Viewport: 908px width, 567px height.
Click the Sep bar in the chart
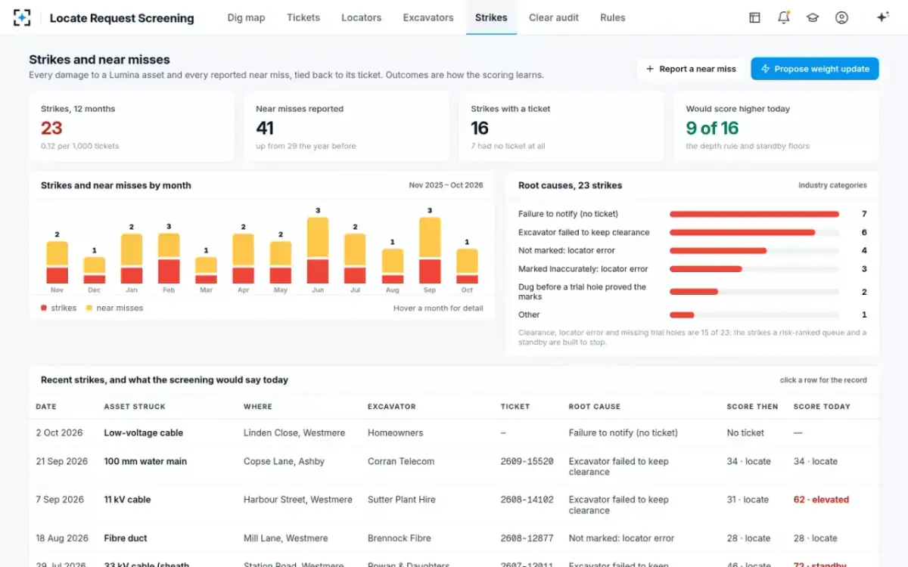(430, 250)
